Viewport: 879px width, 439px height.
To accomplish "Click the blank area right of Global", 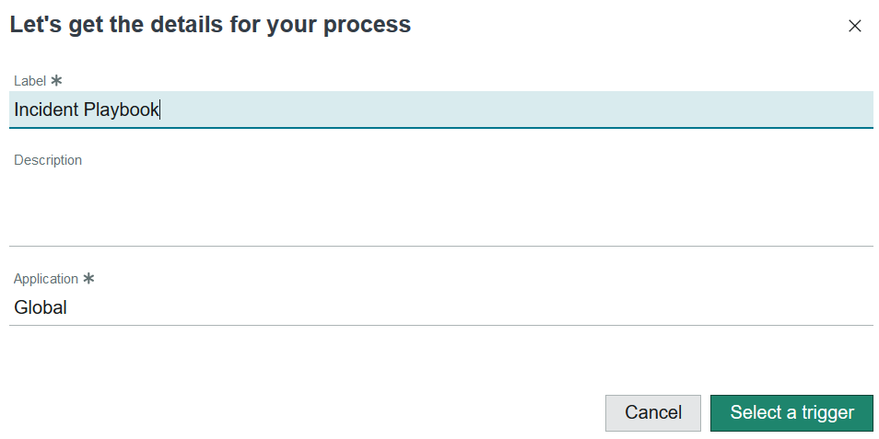I will [461, 307].
